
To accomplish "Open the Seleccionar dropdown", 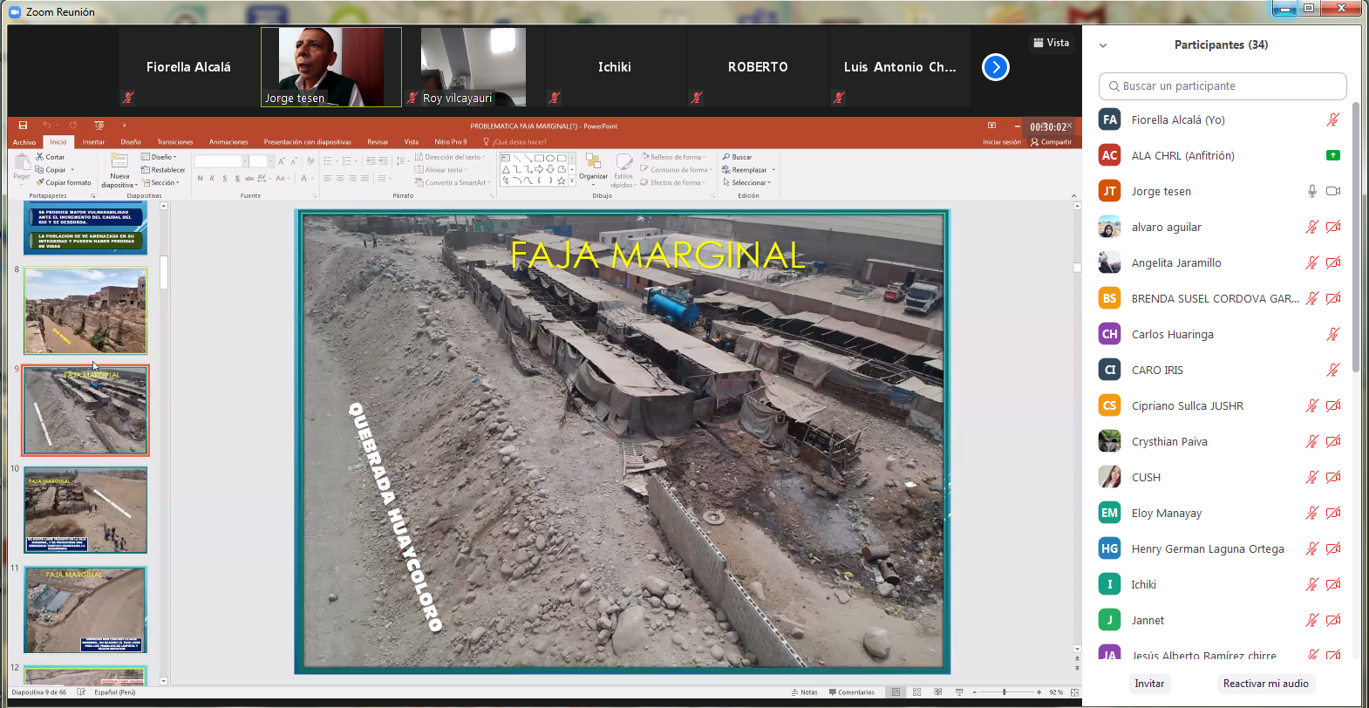I will (x=747, y=182).
